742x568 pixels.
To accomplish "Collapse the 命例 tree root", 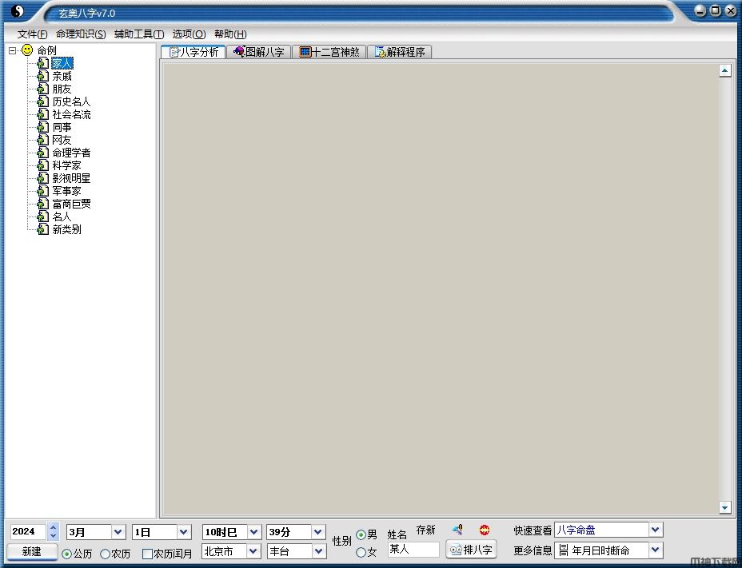I will (13, 50).
